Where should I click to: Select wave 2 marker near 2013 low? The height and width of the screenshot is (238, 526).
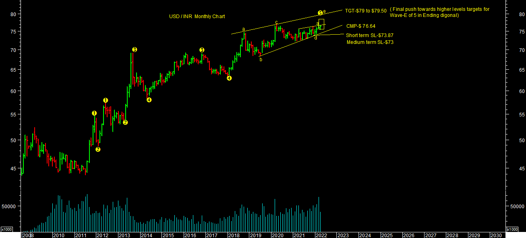(125, 122)
